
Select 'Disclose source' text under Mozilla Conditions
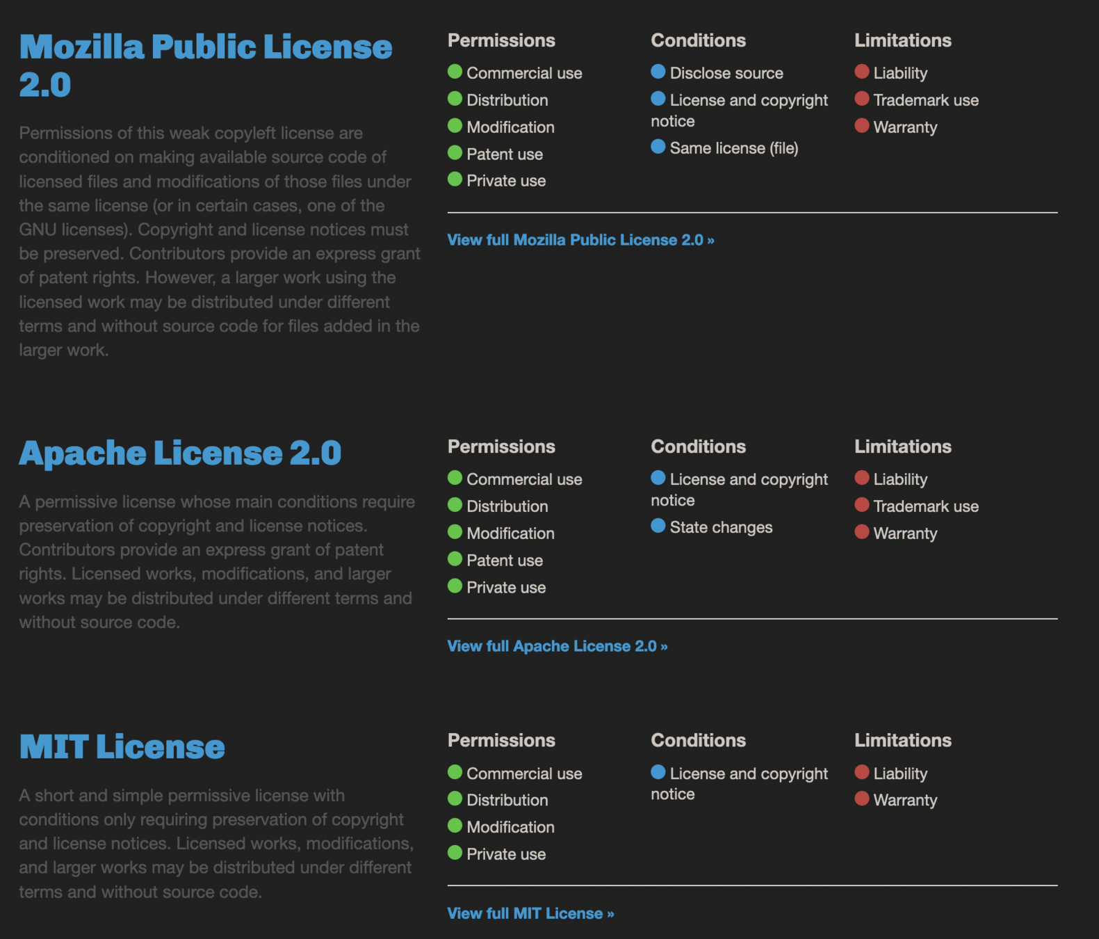[x=726, y=73]
